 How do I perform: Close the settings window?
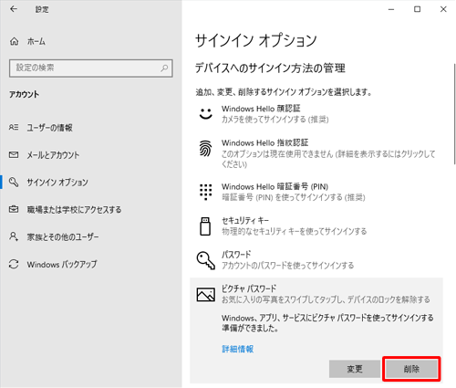point(443,9)
